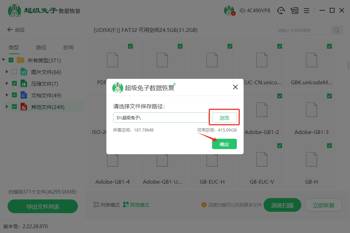Screen dimensions: 350x233
Task: Open the hamburger main menu
Action: coord(306,11)
